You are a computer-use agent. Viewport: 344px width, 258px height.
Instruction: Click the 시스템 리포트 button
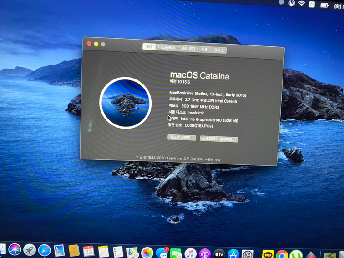182,138
